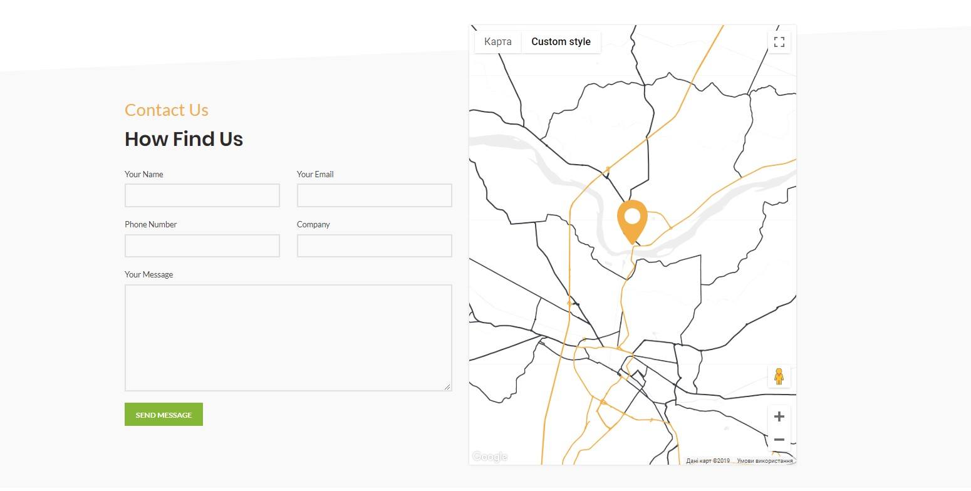Click into the Company field

coord(375,246)
